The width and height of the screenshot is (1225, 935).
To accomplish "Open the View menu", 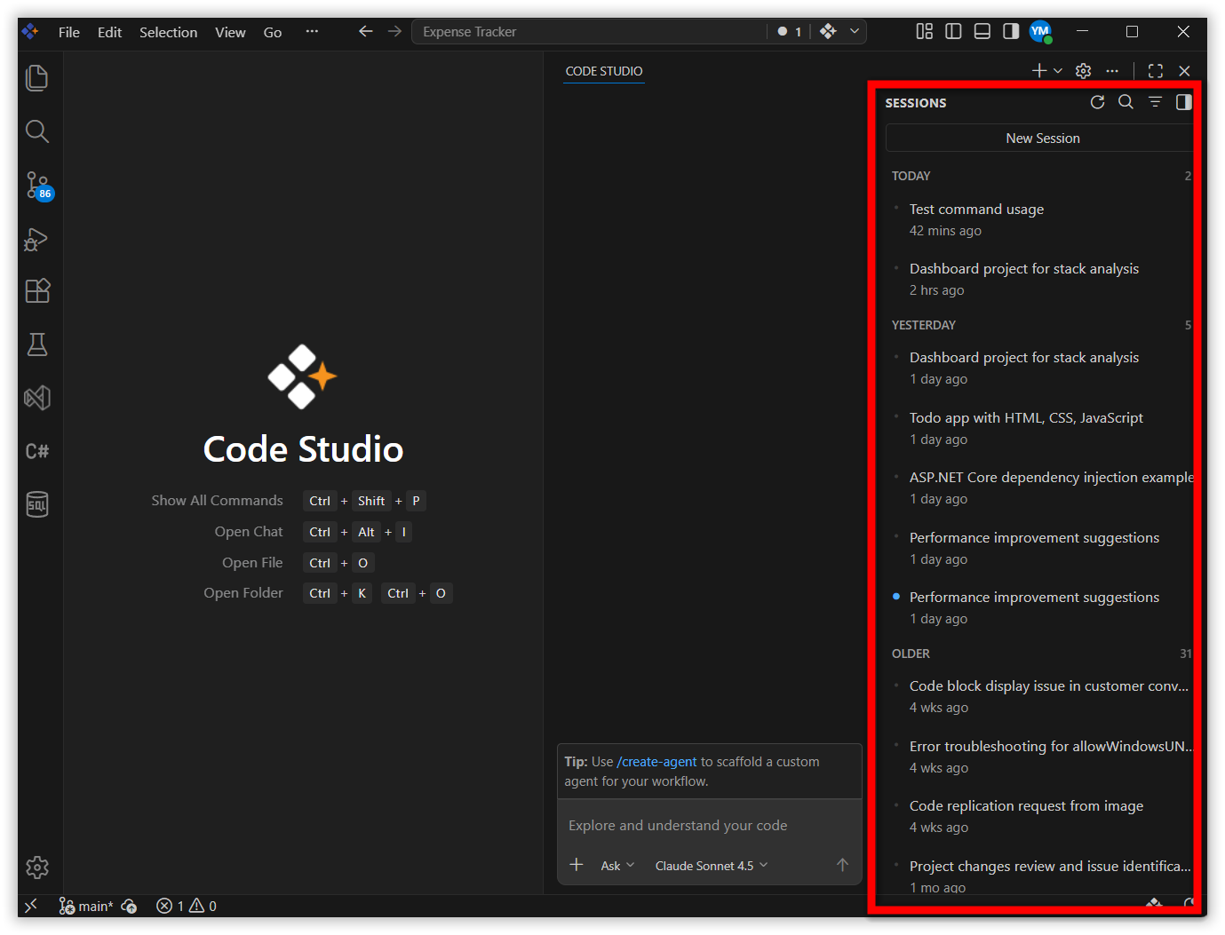I will 230,32.
